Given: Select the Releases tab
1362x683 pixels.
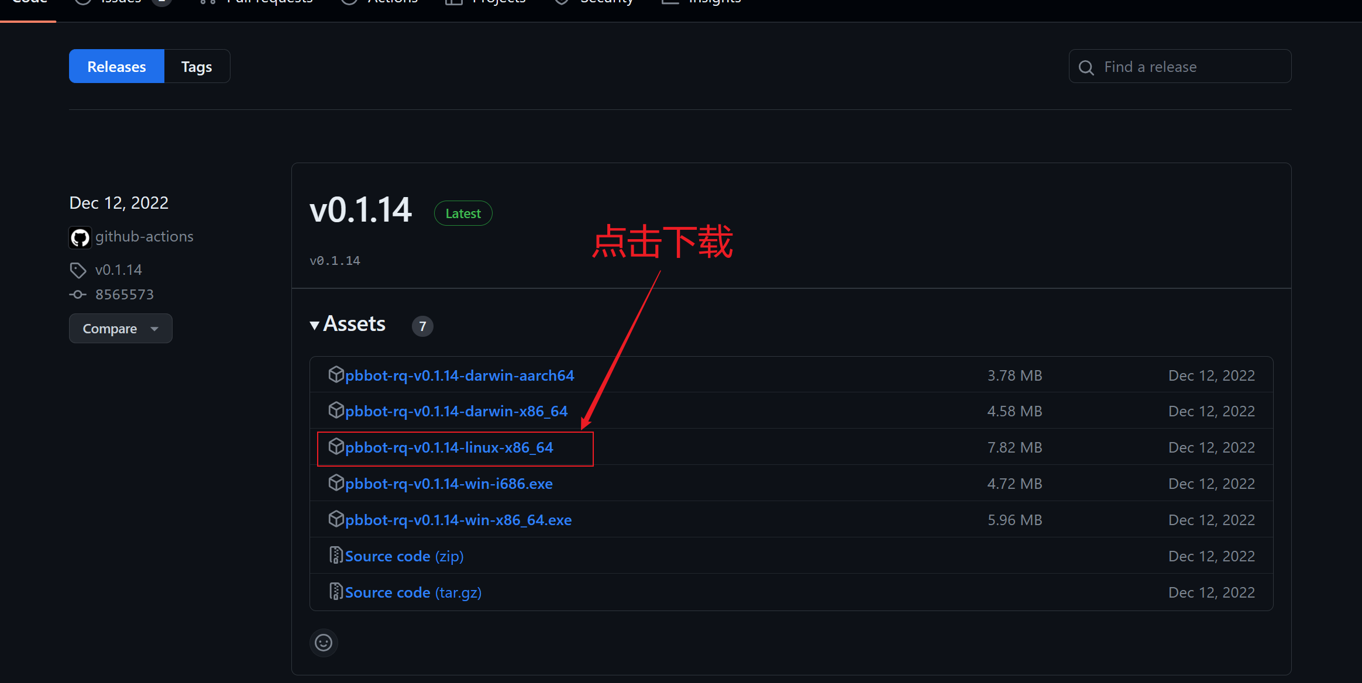Looking at the screenshot, I should point(116,67).
